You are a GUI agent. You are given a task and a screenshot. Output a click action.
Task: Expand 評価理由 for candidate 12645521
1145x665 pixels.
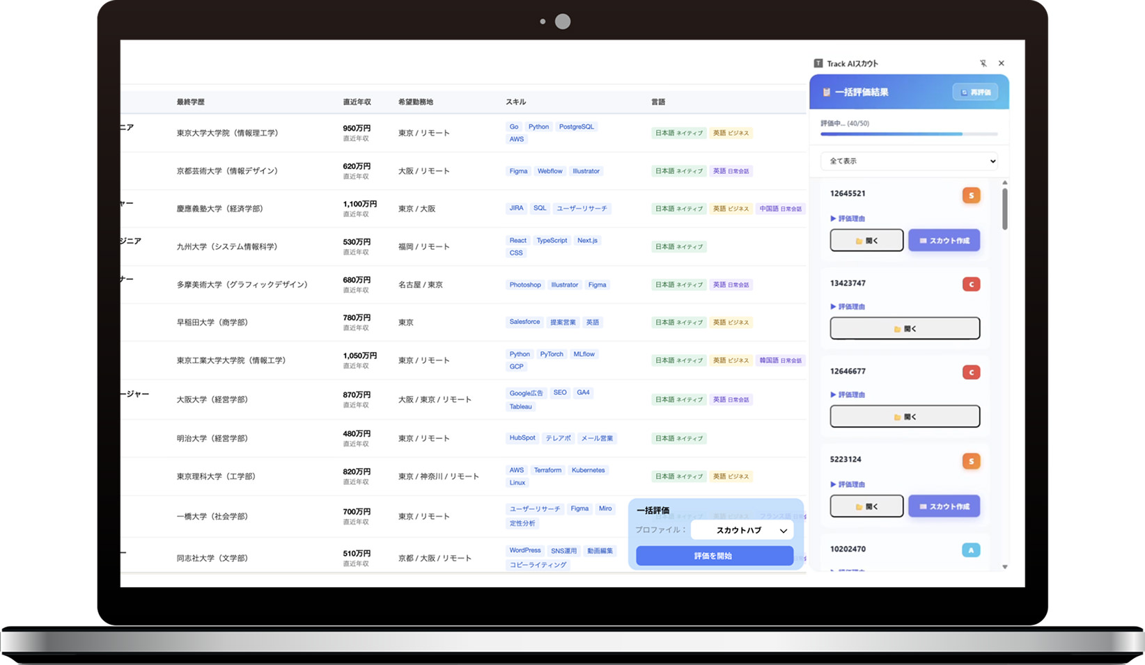tap(848, 218)
